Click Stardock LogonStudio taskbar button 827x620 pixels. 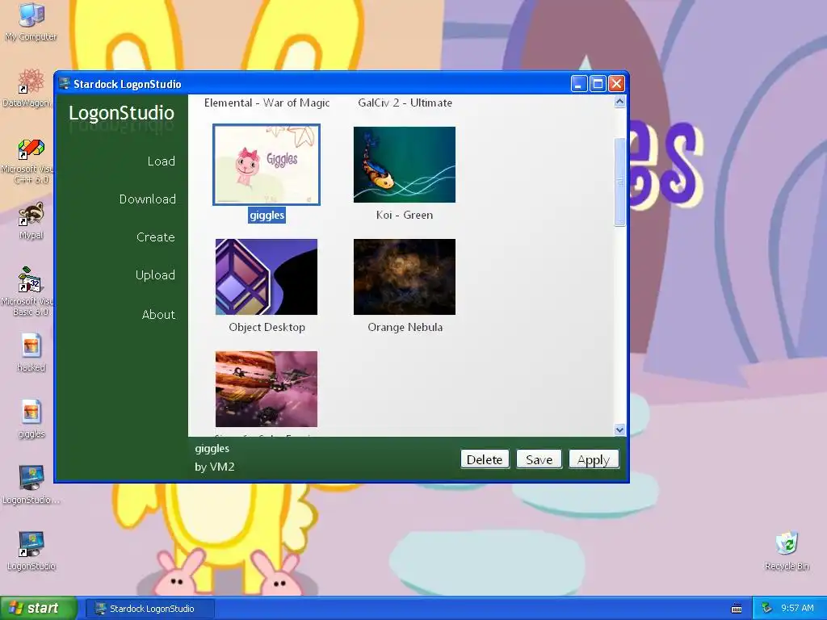tap(149, 609)
